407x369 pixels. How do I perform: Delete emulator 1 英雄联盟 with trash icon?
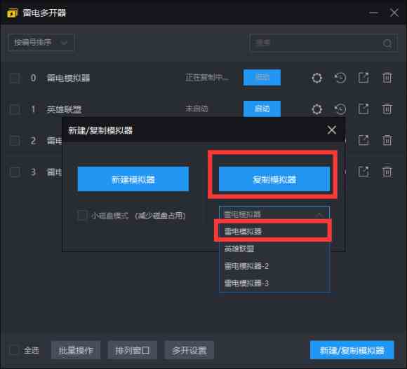point(387,109)
